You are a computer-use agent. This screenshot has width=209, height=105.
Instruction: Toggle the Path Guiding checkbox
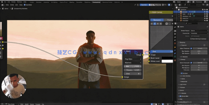(182, 76)
